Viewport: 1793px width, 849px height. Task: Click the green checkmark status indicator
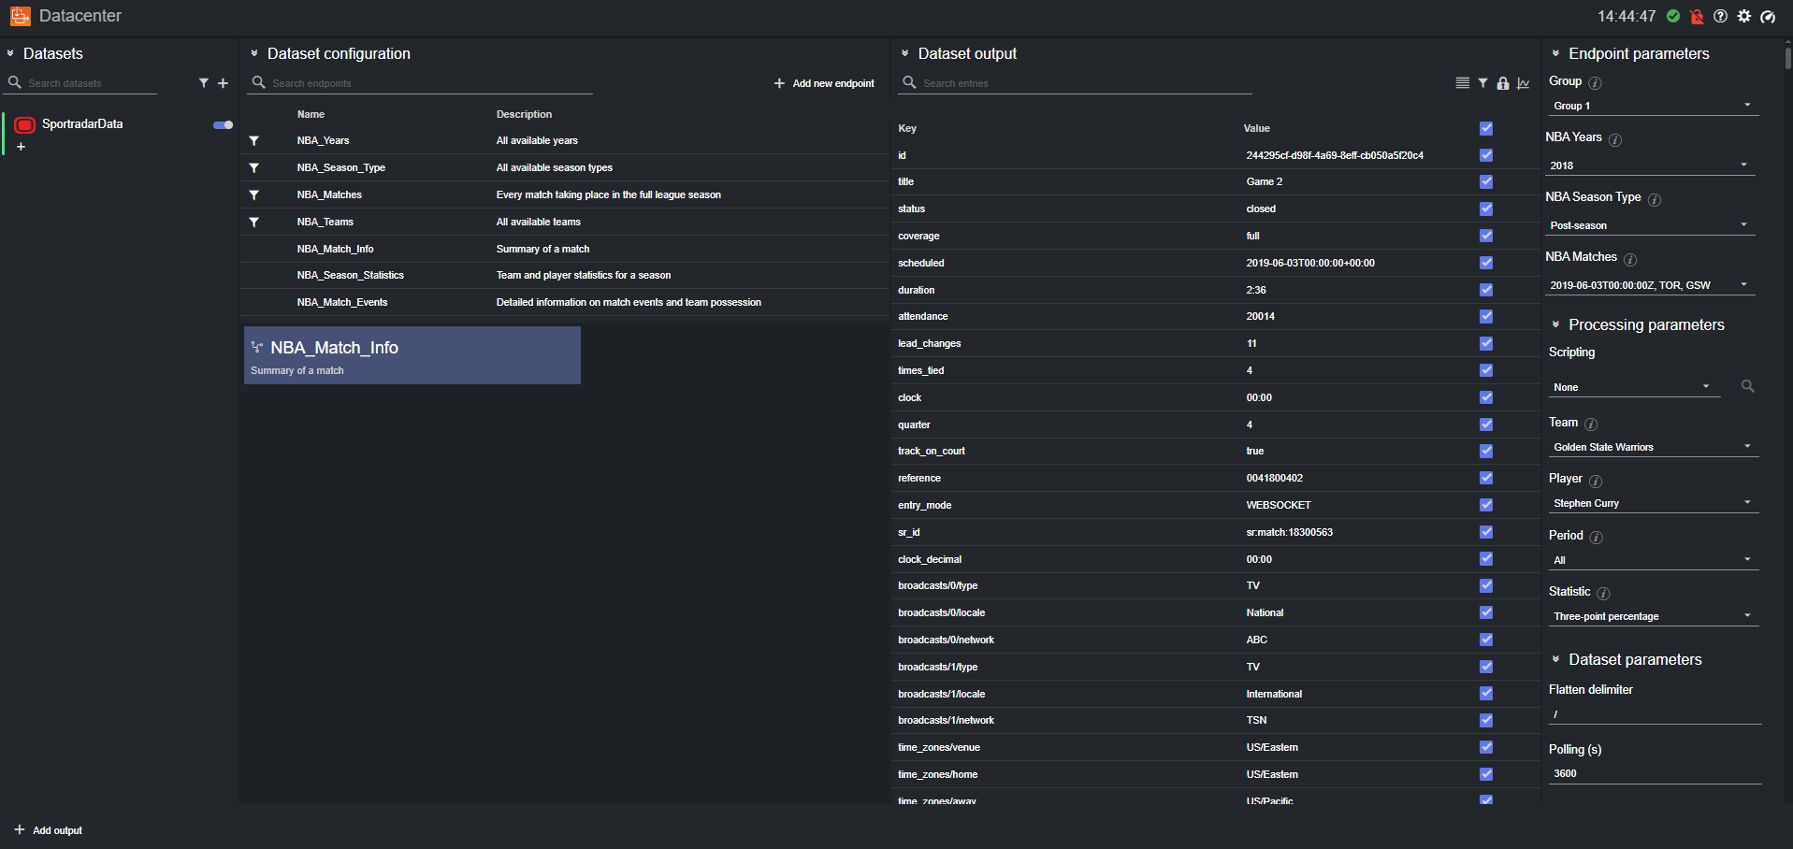point(1673,16)
